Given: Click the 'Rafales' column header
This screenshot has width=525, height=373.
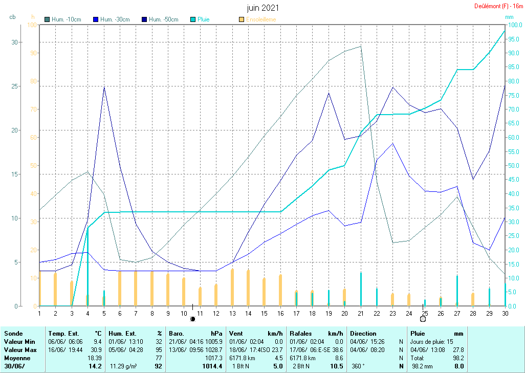Looking at the screenshot, I should pos(300,334).
